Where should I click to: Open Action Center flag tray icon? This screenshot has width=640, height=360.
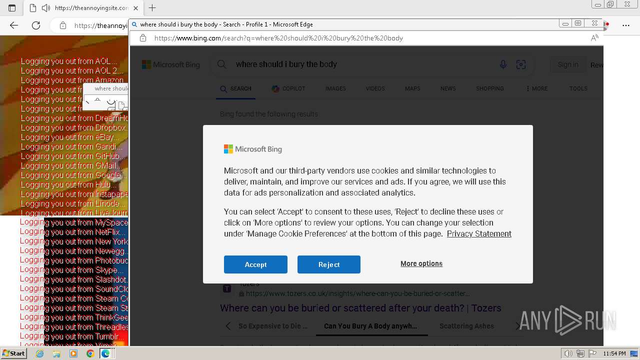tap(592, 353)
